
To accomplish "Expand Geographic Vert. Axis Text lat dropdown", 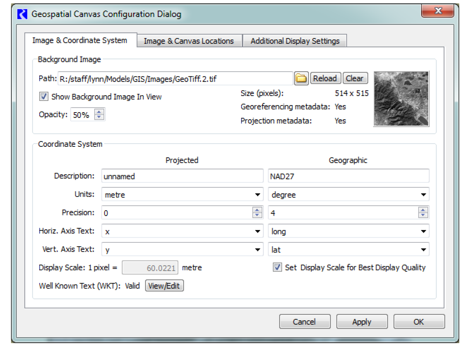I will 423,250.
